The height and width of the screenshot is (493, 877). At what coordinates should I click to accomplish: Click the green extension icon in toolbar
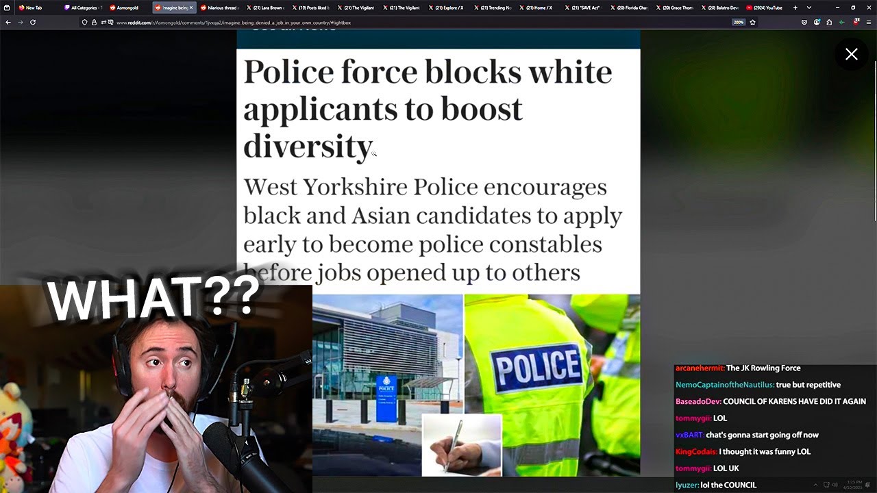click(841, 22)
